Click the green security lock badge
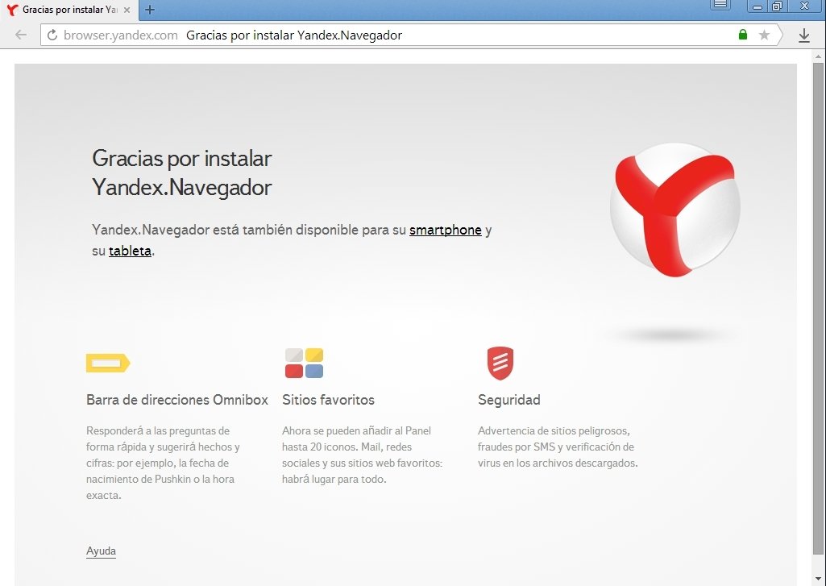The width and height of the screenshot is (826, 586). [x=742, y=35]
